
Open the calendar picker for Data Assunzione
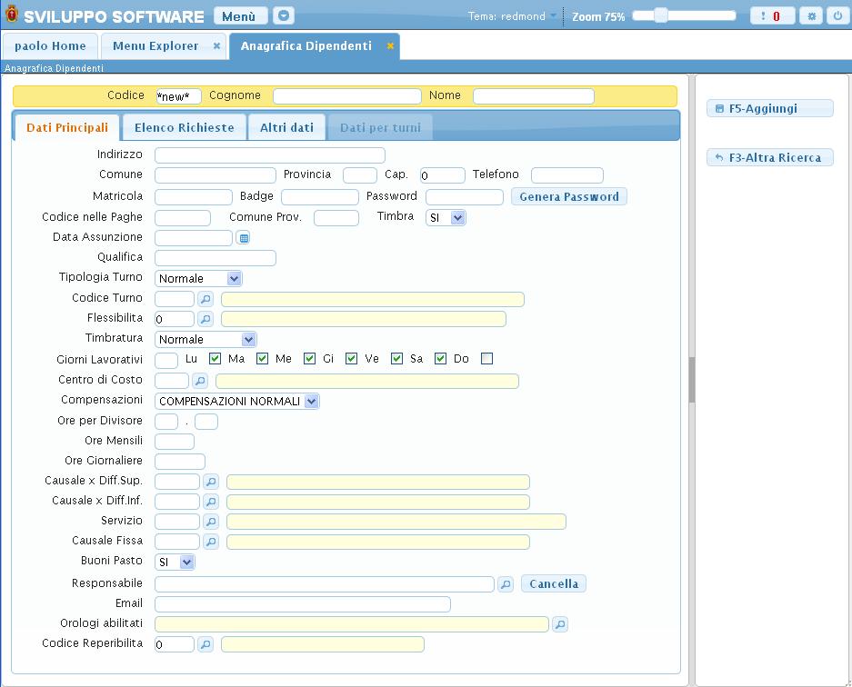point(243,238)
